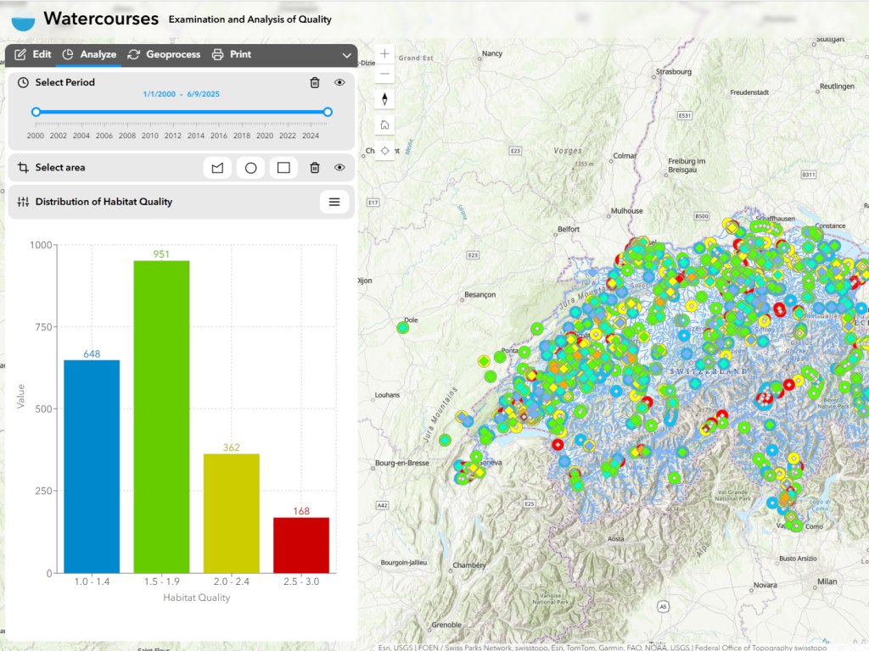This screenshot has height=651, width=869.
Task: Choose the circle area selection tool
Action: coord(250,168)
